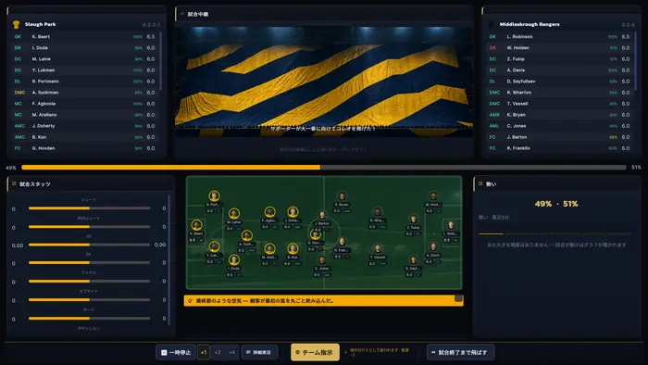Click the 試合中継 broadcast panel header

click(324, 14)
